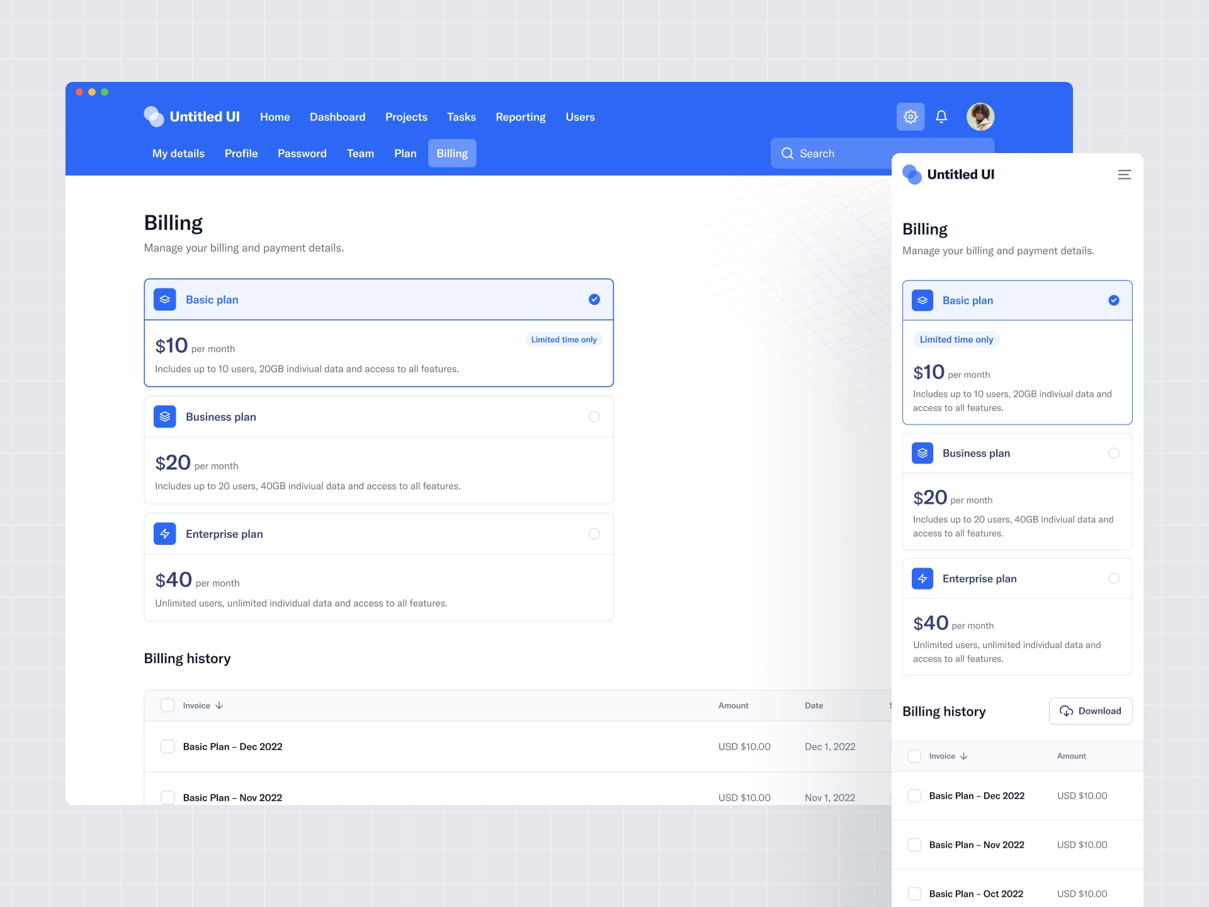Click Invoice sort arrow in mobile panel
This screenshot has height=907, width=1209.
pyautogui.click(x=963, y=756)
